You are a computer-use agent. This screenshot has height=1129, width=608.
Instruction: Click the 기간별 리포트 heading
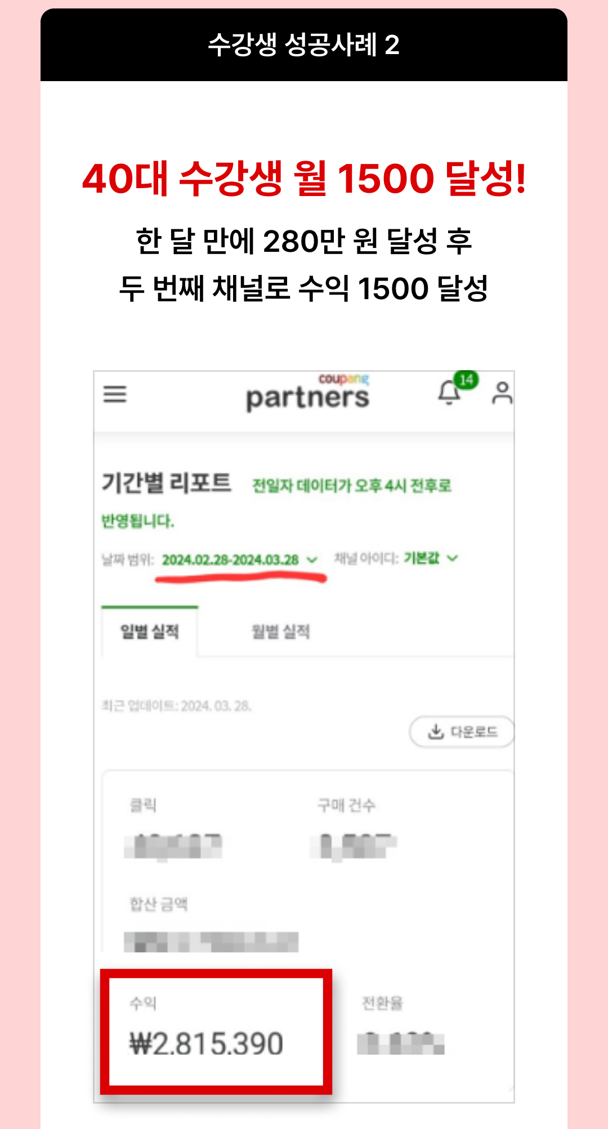[x=166, y=483]
